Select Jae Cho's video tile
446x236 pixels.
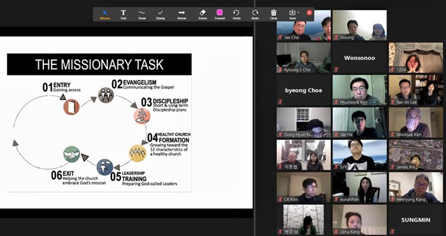pos(303,25)
